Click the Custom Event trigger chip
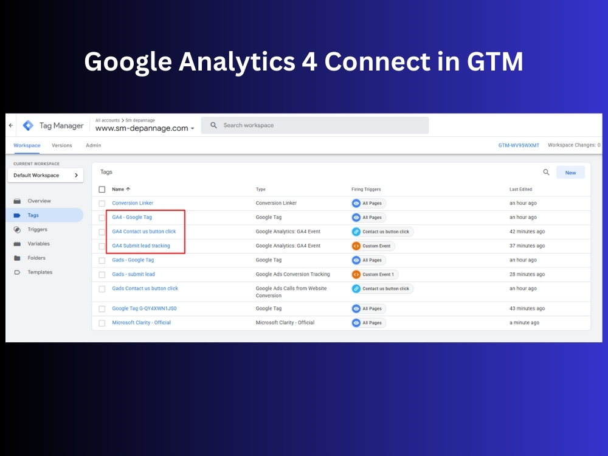 373,246
